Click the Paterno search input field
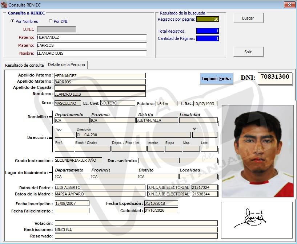Viewport: 297px width, 244px height. [92, 37]
